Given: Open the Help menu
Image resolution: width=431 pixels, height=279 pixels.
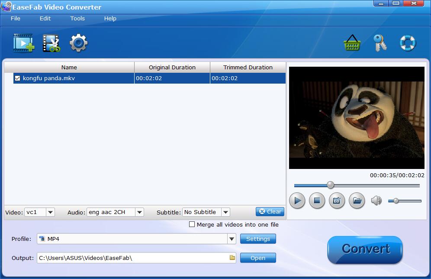Looking at the screenshot, I should 110,19.
